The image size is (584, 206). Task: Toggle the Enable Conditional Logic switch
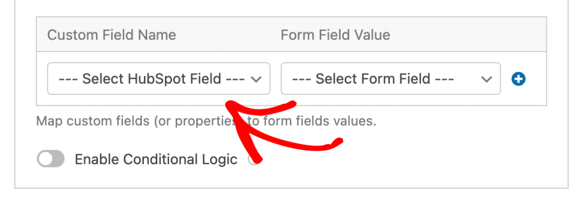point(51,159)
